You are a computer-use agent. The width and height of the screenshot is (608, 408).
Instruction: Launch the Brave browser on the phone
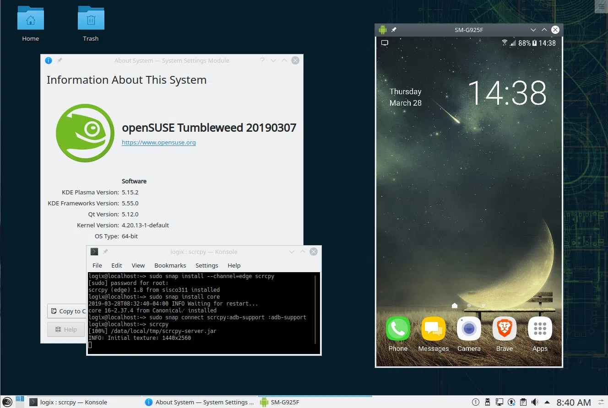(504, 329)
